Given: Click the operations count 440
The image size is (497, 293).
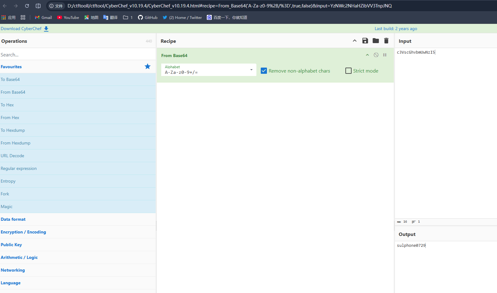Looking at the screenshot, I should tap(149, 41).
